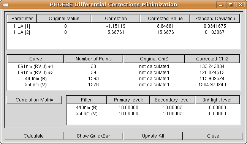
Task: Select the HLA [2] parameter row
Action: [123, 32]
